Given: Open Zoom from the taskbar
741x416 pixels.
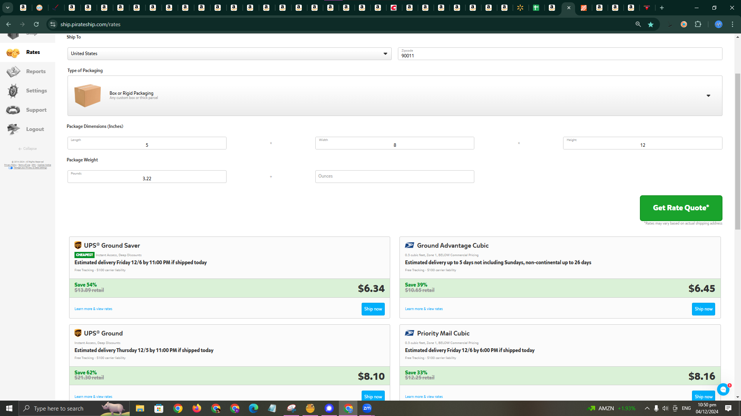Looking at the screenshot, I should coord(367,408).
